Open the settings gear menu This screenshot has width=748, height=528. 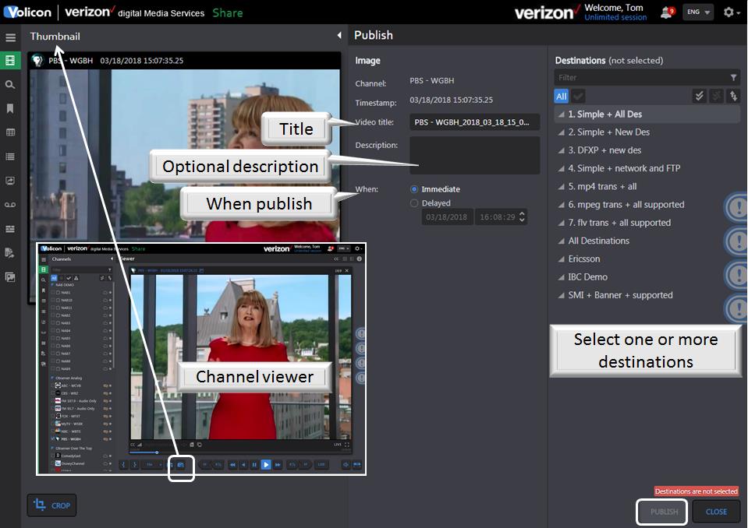point(729,12)
